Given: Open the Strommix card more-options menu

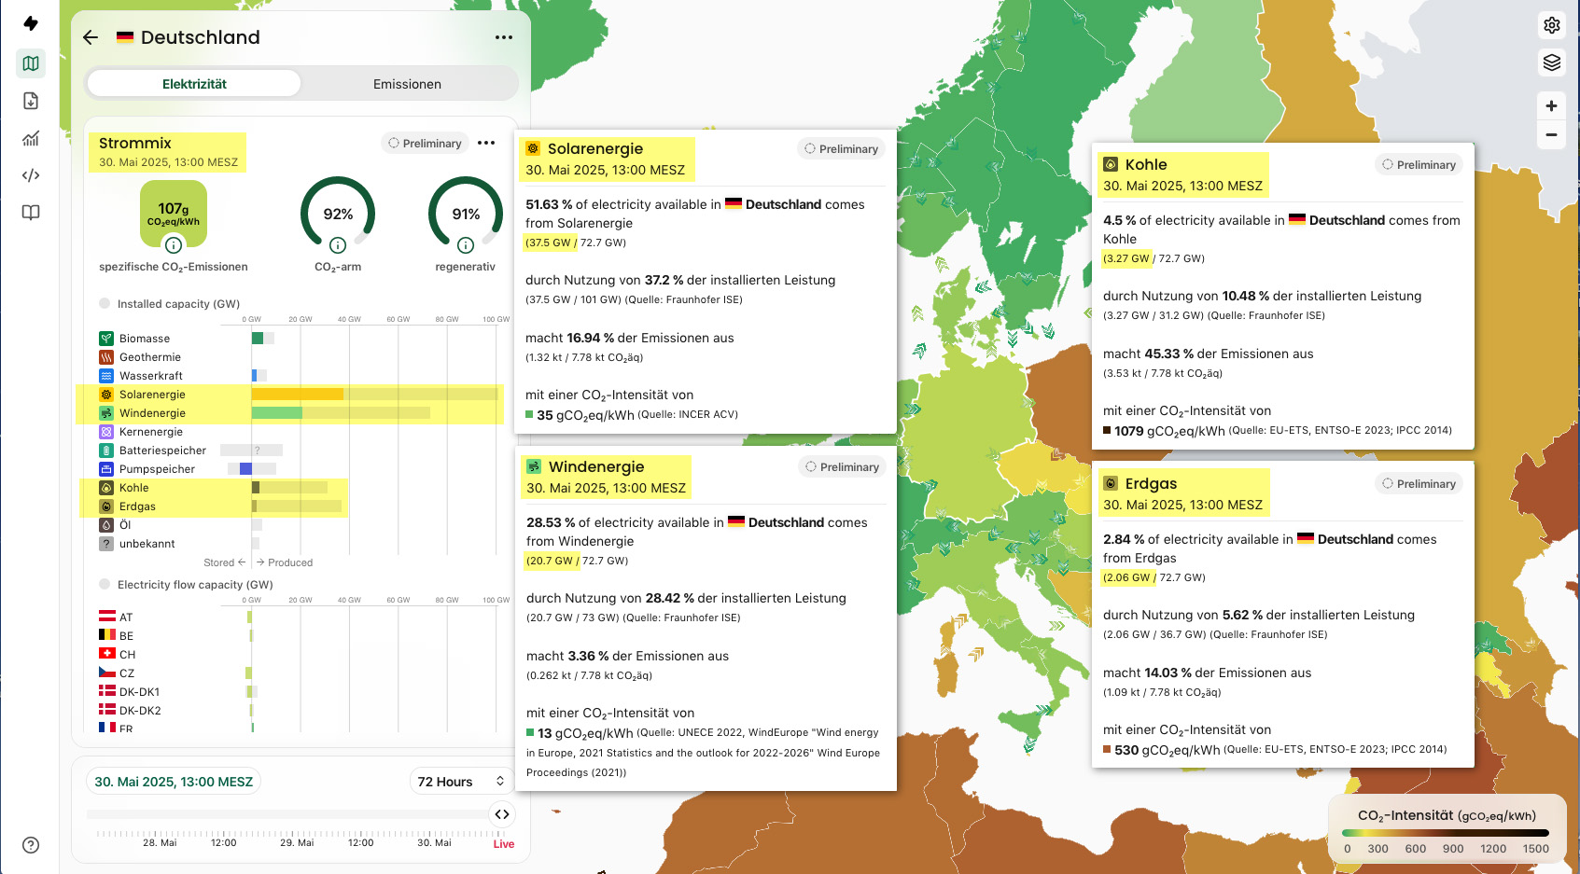Looking at the screenshot, I should (486, 143).
